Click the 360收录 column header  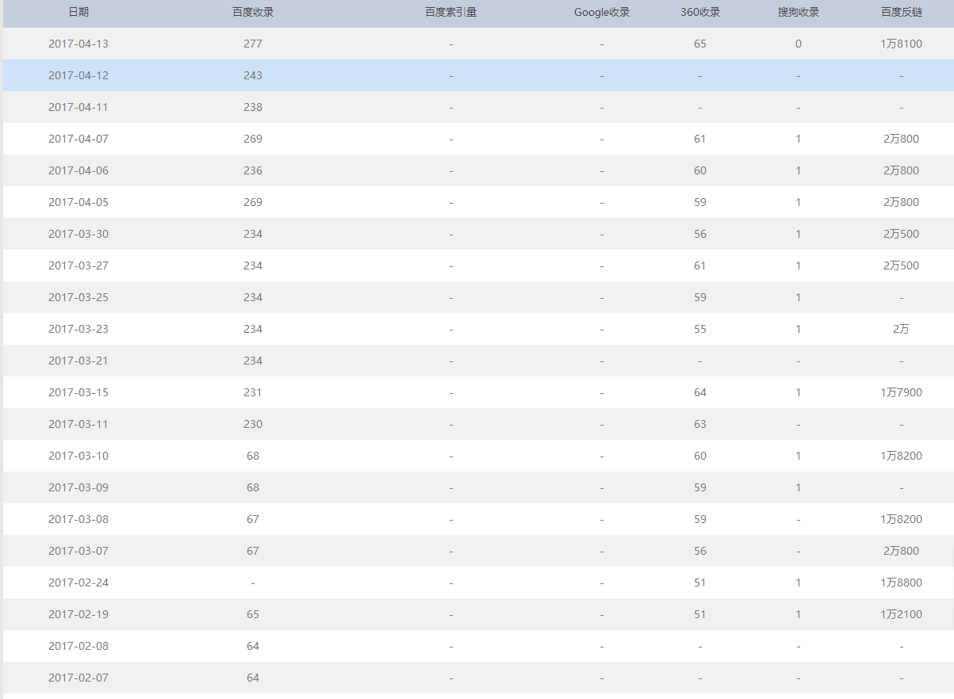(x=700, y=12)
